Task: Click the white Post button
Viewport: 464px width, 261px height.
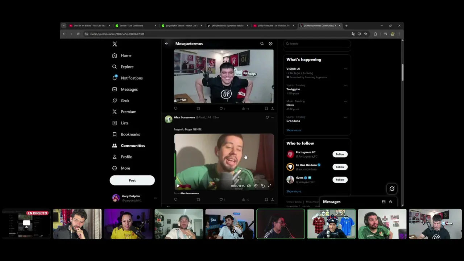Action: [x=132, y=180]
